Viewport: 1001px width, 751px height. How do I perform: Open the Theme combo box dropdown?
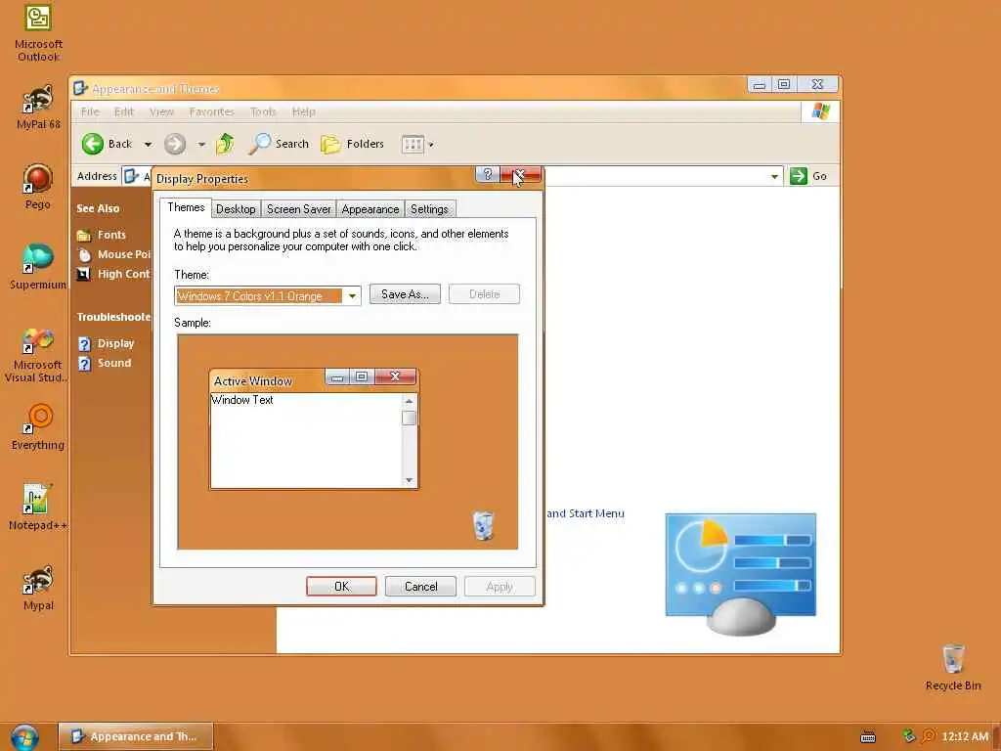click(352, 295)
